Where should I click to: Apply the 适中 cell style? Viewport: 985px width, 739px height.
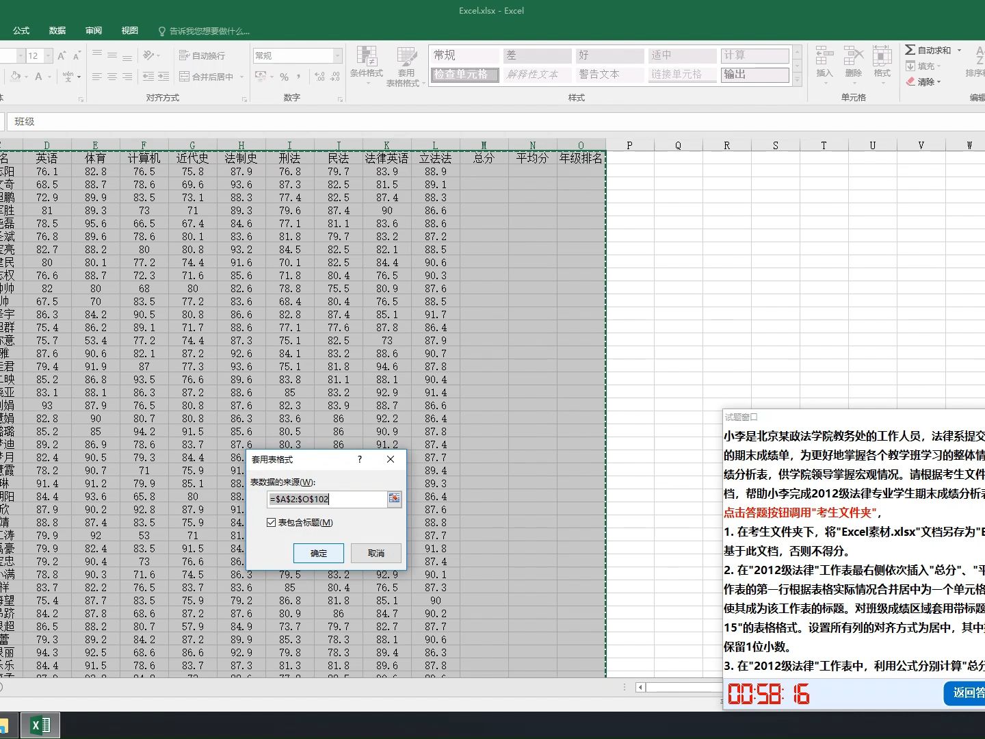coord(682,55)
